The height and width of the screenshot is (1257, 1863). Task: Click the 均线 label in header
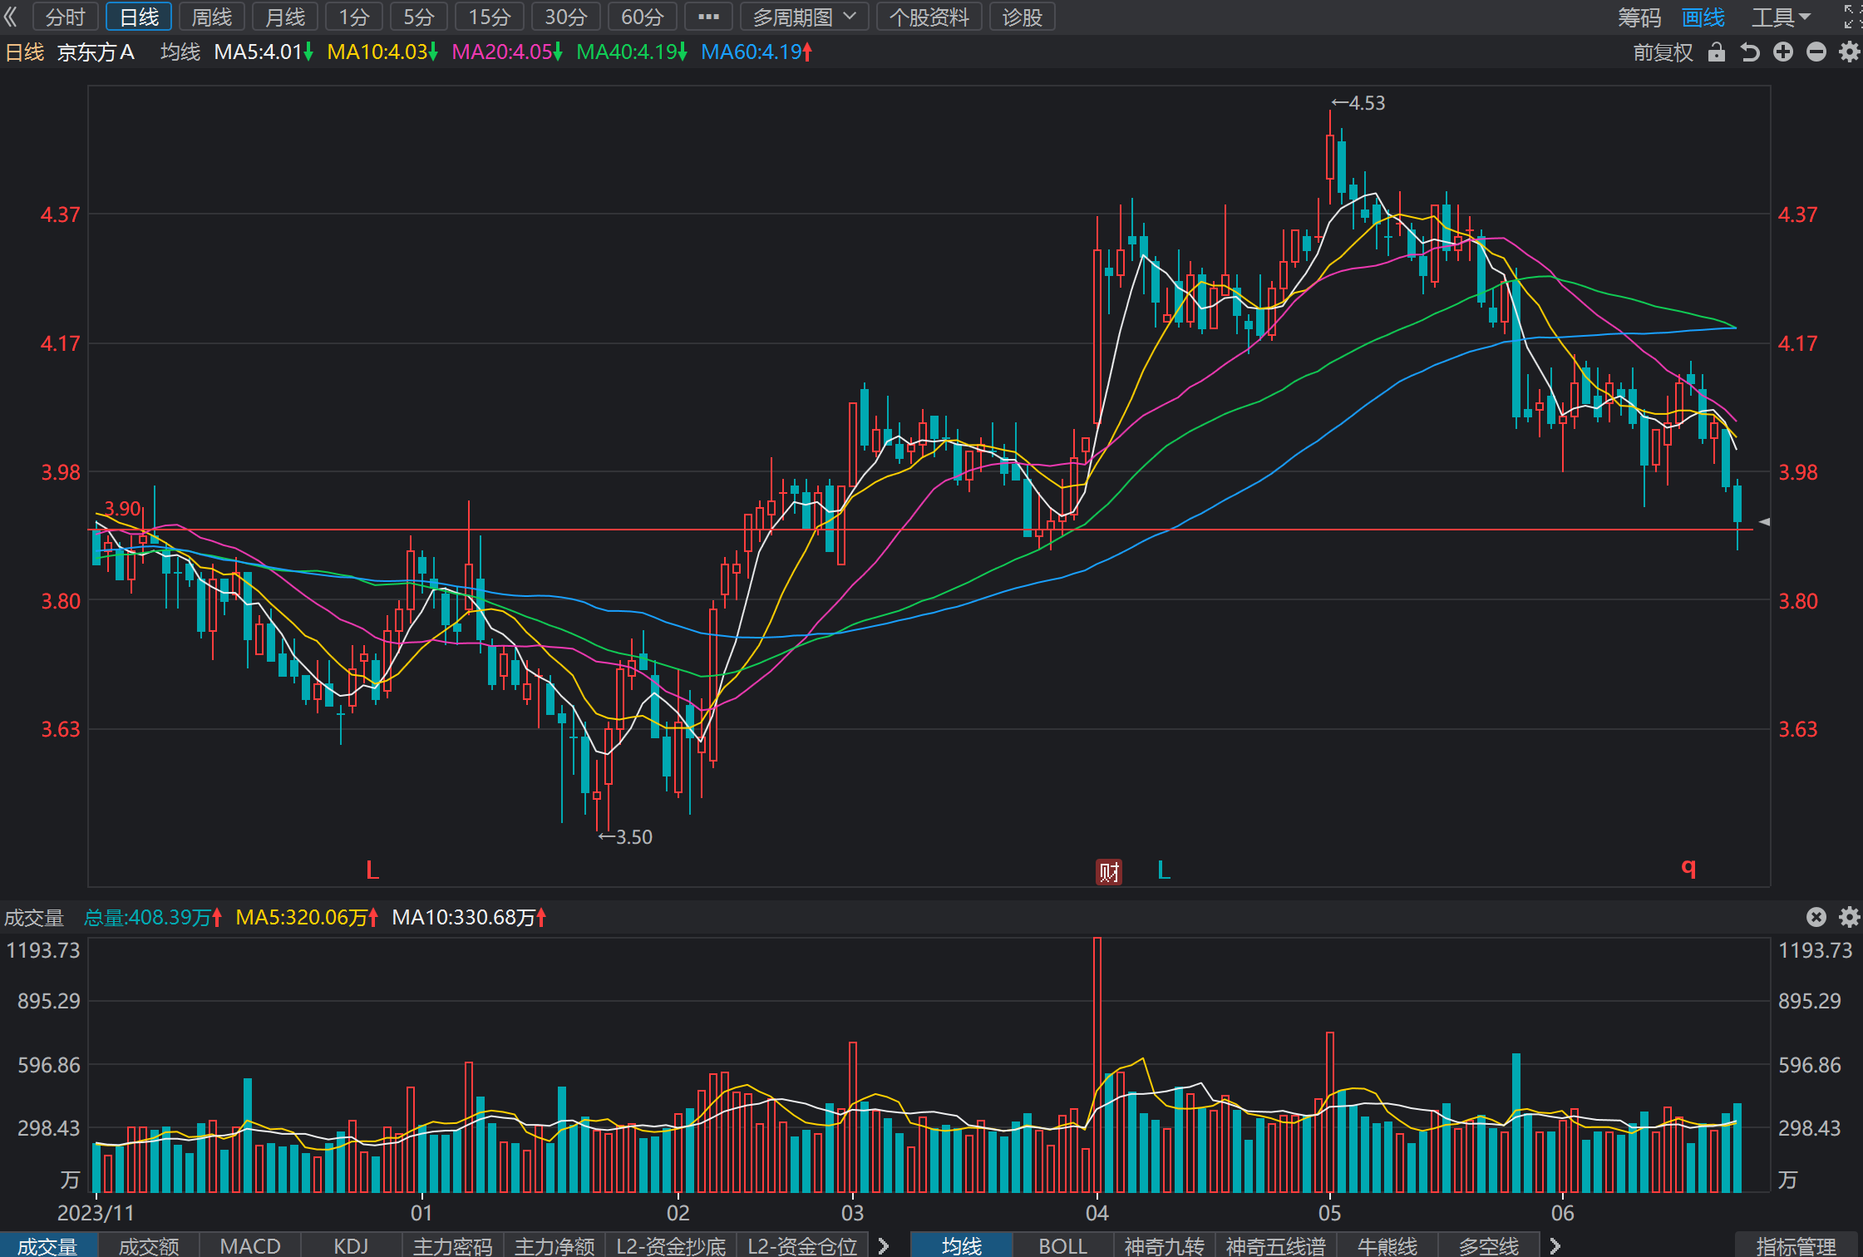click(180, 52)
